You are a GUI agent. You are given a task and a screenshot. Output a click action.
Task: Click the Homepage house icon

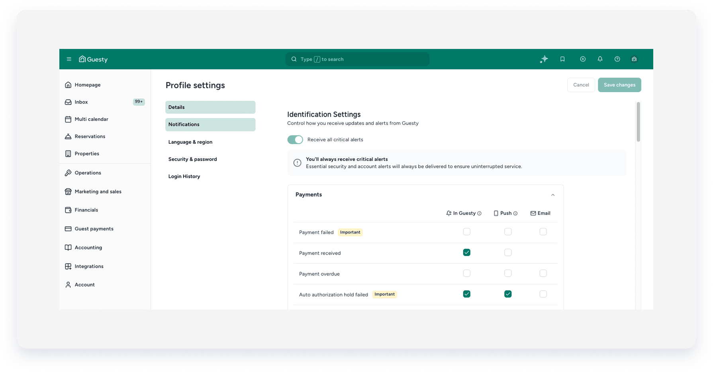coord(68,85)
